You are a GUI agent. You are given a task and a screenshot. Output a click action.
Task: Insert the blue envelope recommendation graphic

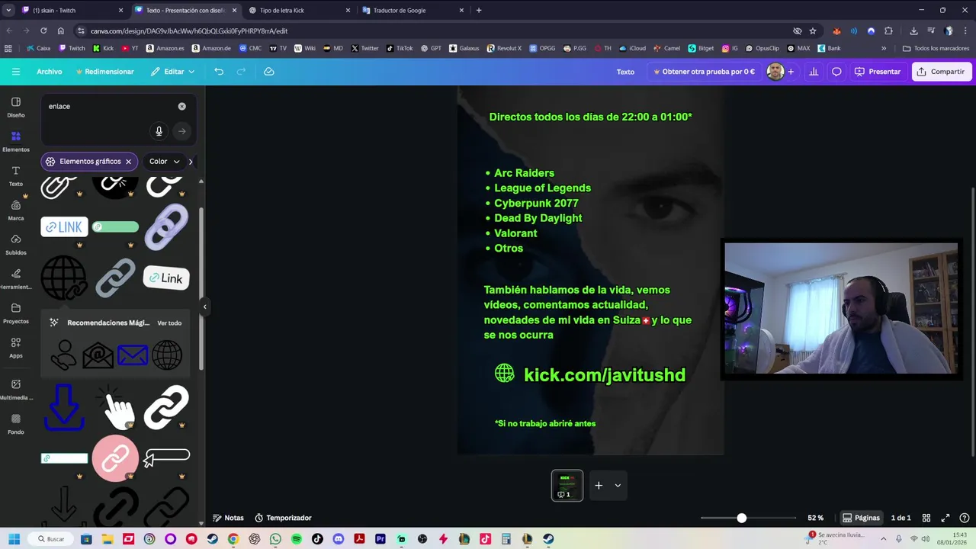point(133,355)
